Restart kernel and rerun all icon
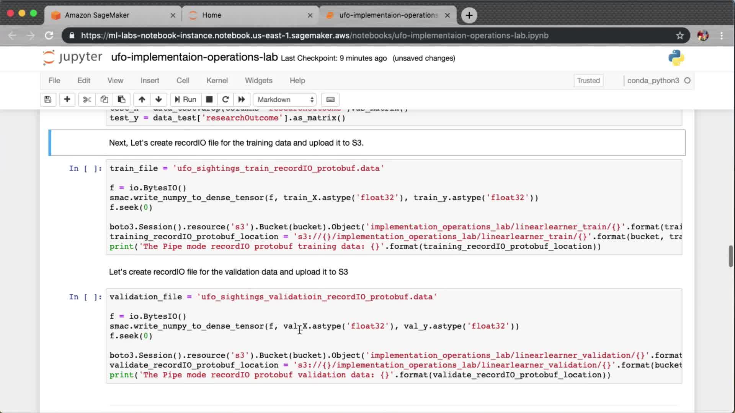 [242, 99]
